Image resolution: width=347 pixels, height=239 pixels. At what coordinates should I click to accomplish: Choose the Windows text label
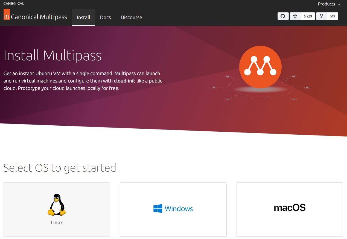[179, 209]
